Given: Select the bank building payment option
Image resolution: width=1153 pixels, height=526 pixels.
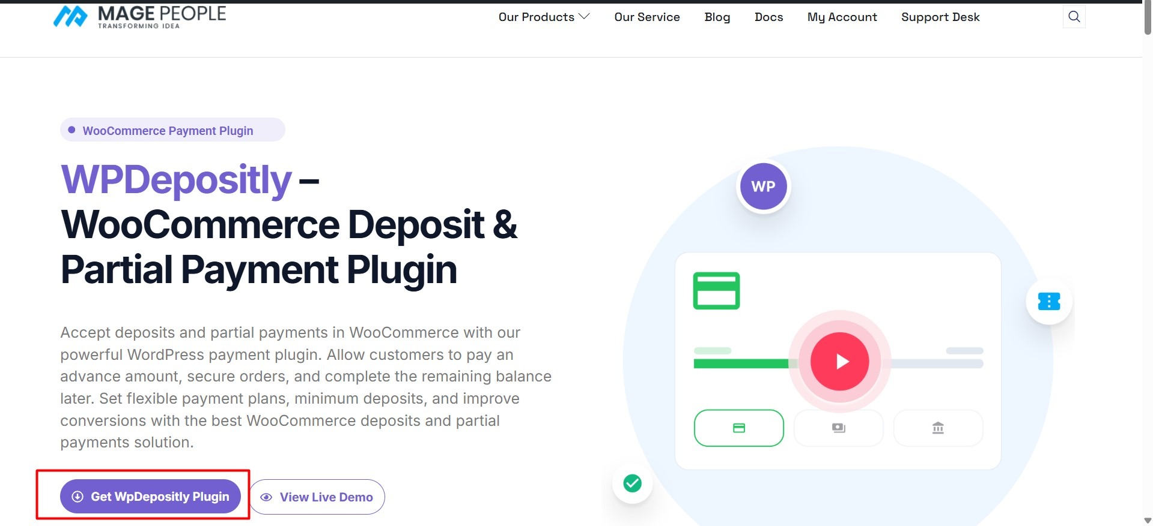Looking at the screenshot, I should [x=937, y=428].
